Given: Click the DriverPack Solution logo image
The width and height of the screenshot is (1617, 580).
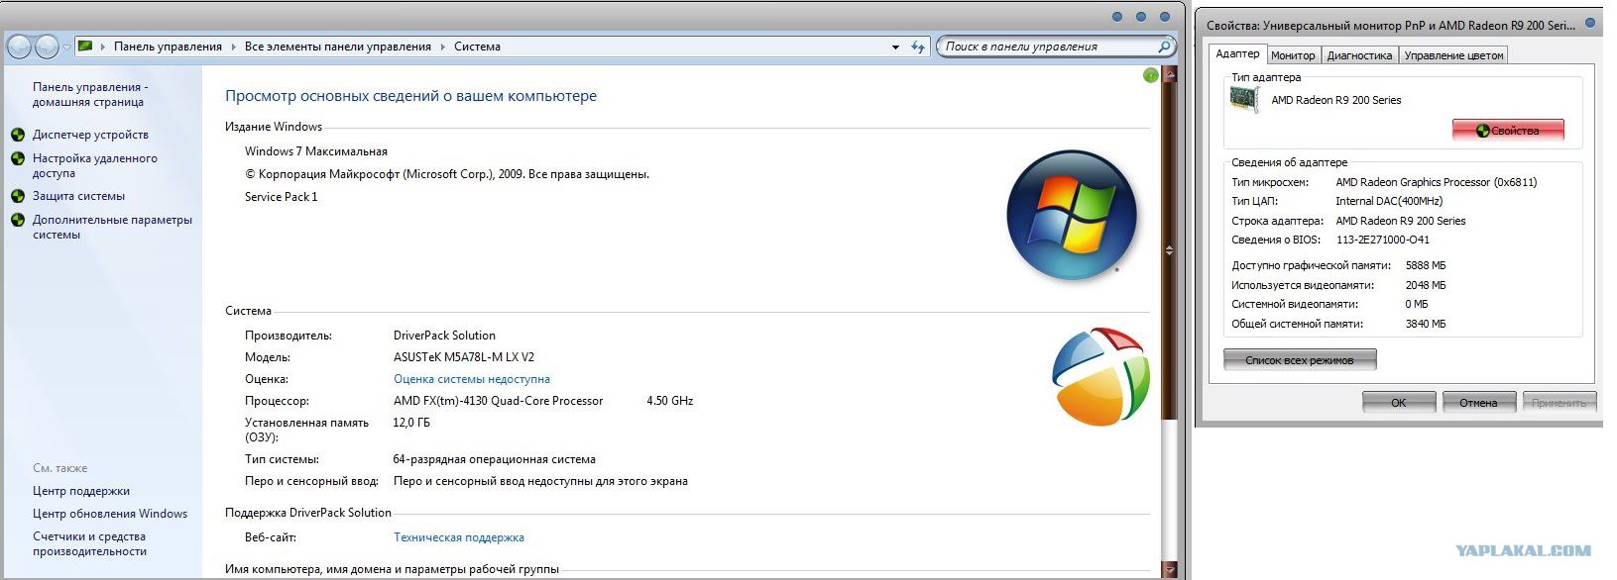Looking at the screenshot, I should tap(1100, 377).
